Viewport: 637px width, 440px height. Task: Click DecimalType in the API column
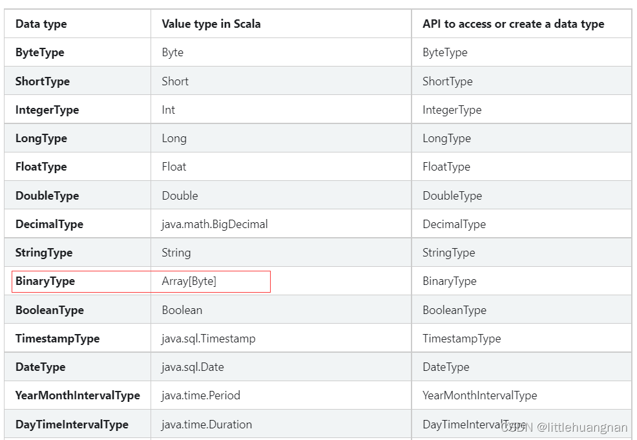[454, 224]
